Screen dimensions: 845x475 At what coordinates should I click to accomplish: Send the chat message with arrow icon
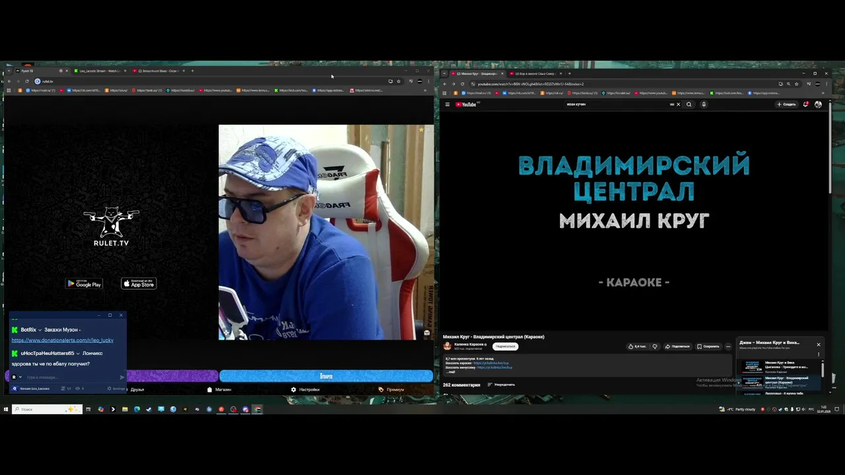[122, 377]
